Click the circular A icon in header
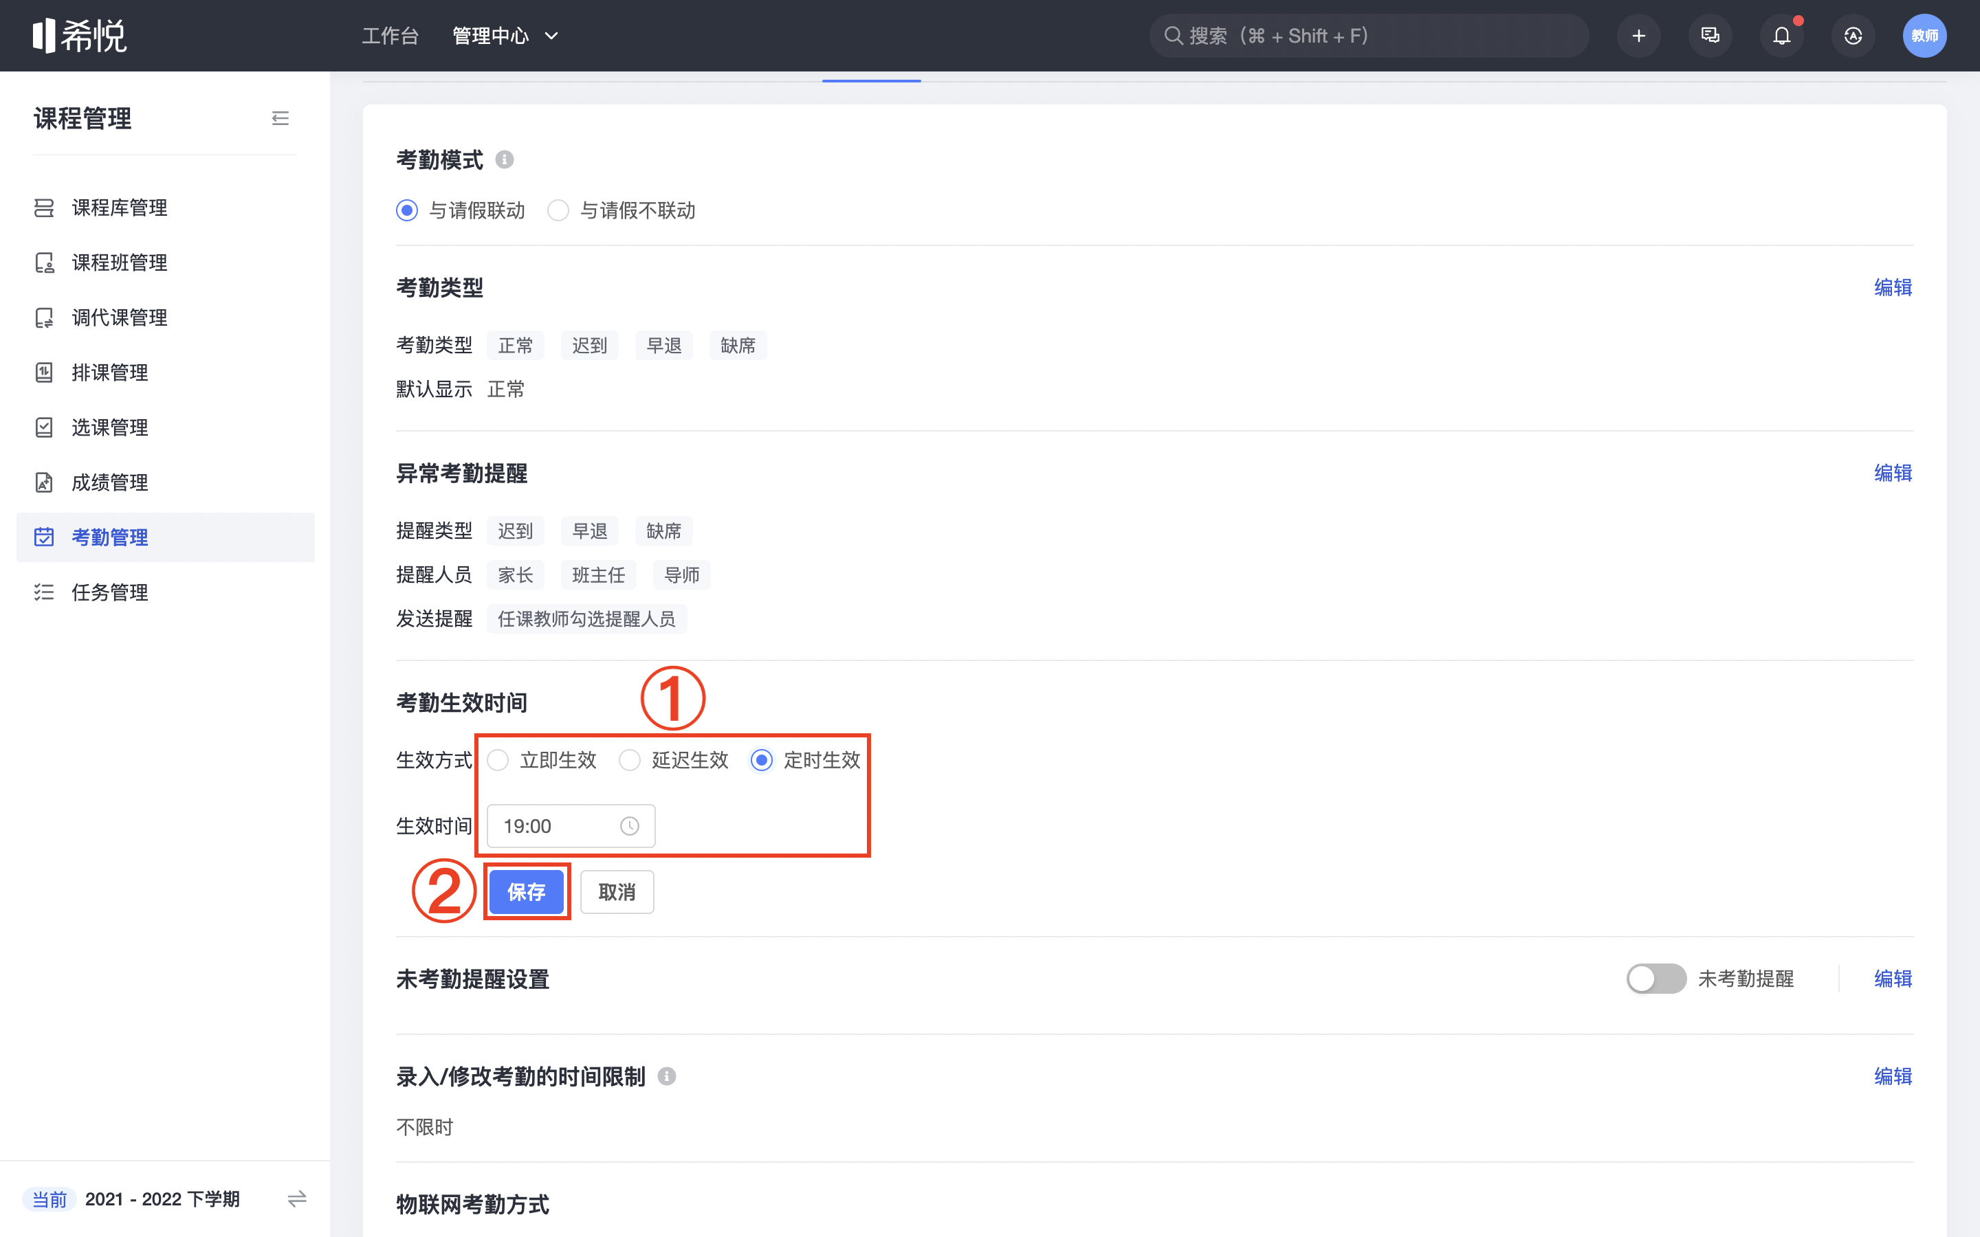This screenshot has height=1237, width=1980. tap(1853, 36)
